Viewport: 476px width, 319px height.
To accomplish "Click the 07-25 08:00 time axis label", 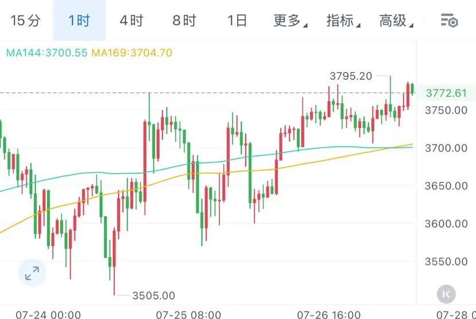I will click(188, 314).
